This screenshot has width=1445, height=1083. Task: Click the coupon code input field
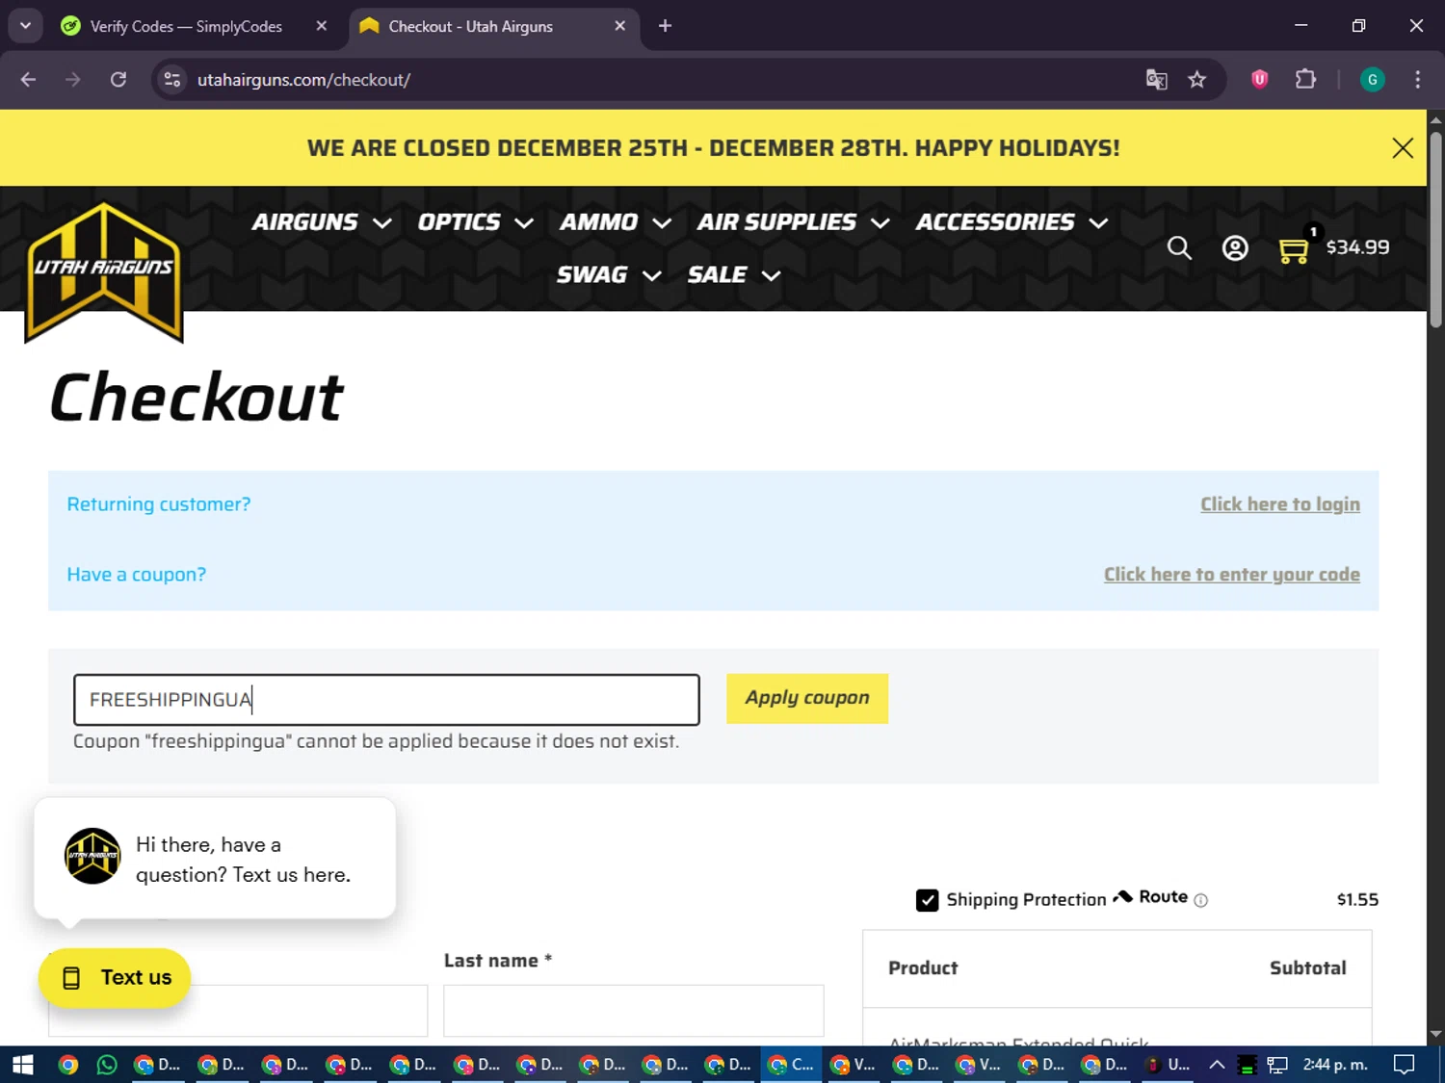pos(386,700)
